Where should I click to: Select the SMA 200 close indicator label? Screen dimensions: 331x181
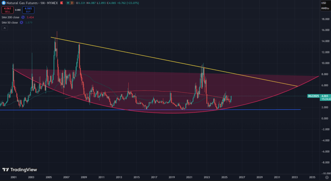tap(10, 17)
